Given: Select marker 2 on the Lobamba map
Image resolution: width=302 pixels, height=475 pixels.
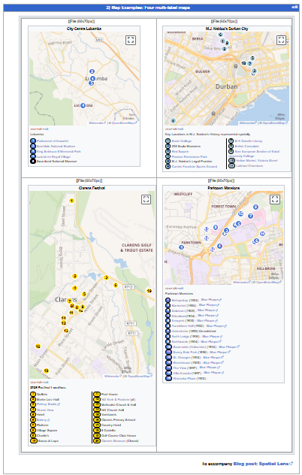Looking at the screenshot, I should 92,71.
